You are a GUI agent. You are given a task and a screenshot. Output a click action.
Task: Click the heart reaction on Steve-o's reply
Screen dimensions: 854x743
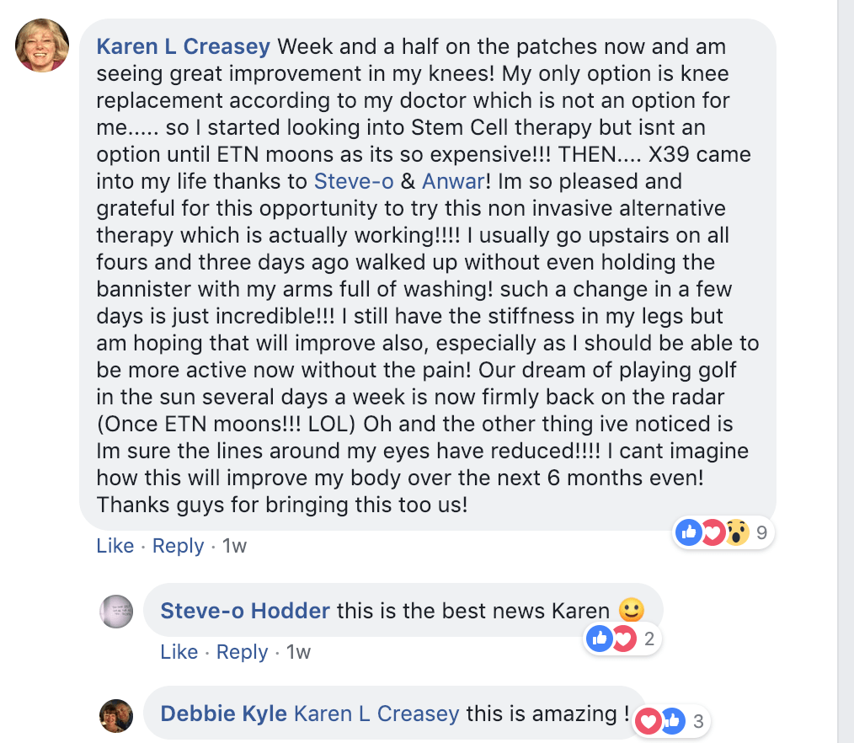click(622, 639)
